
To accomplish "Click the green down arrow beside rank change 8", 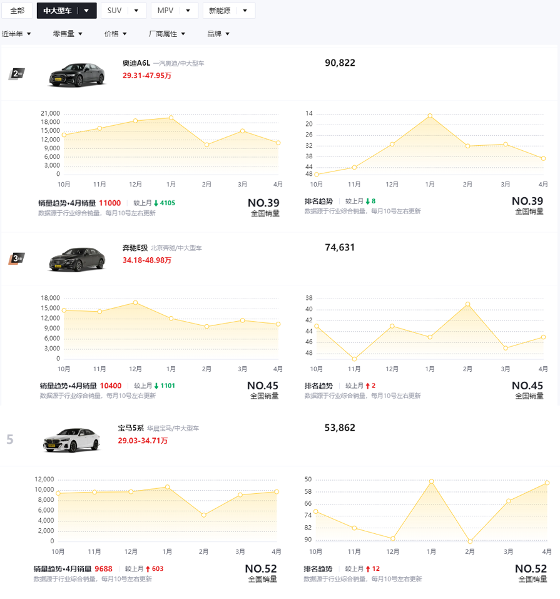I will click(367, 202).
